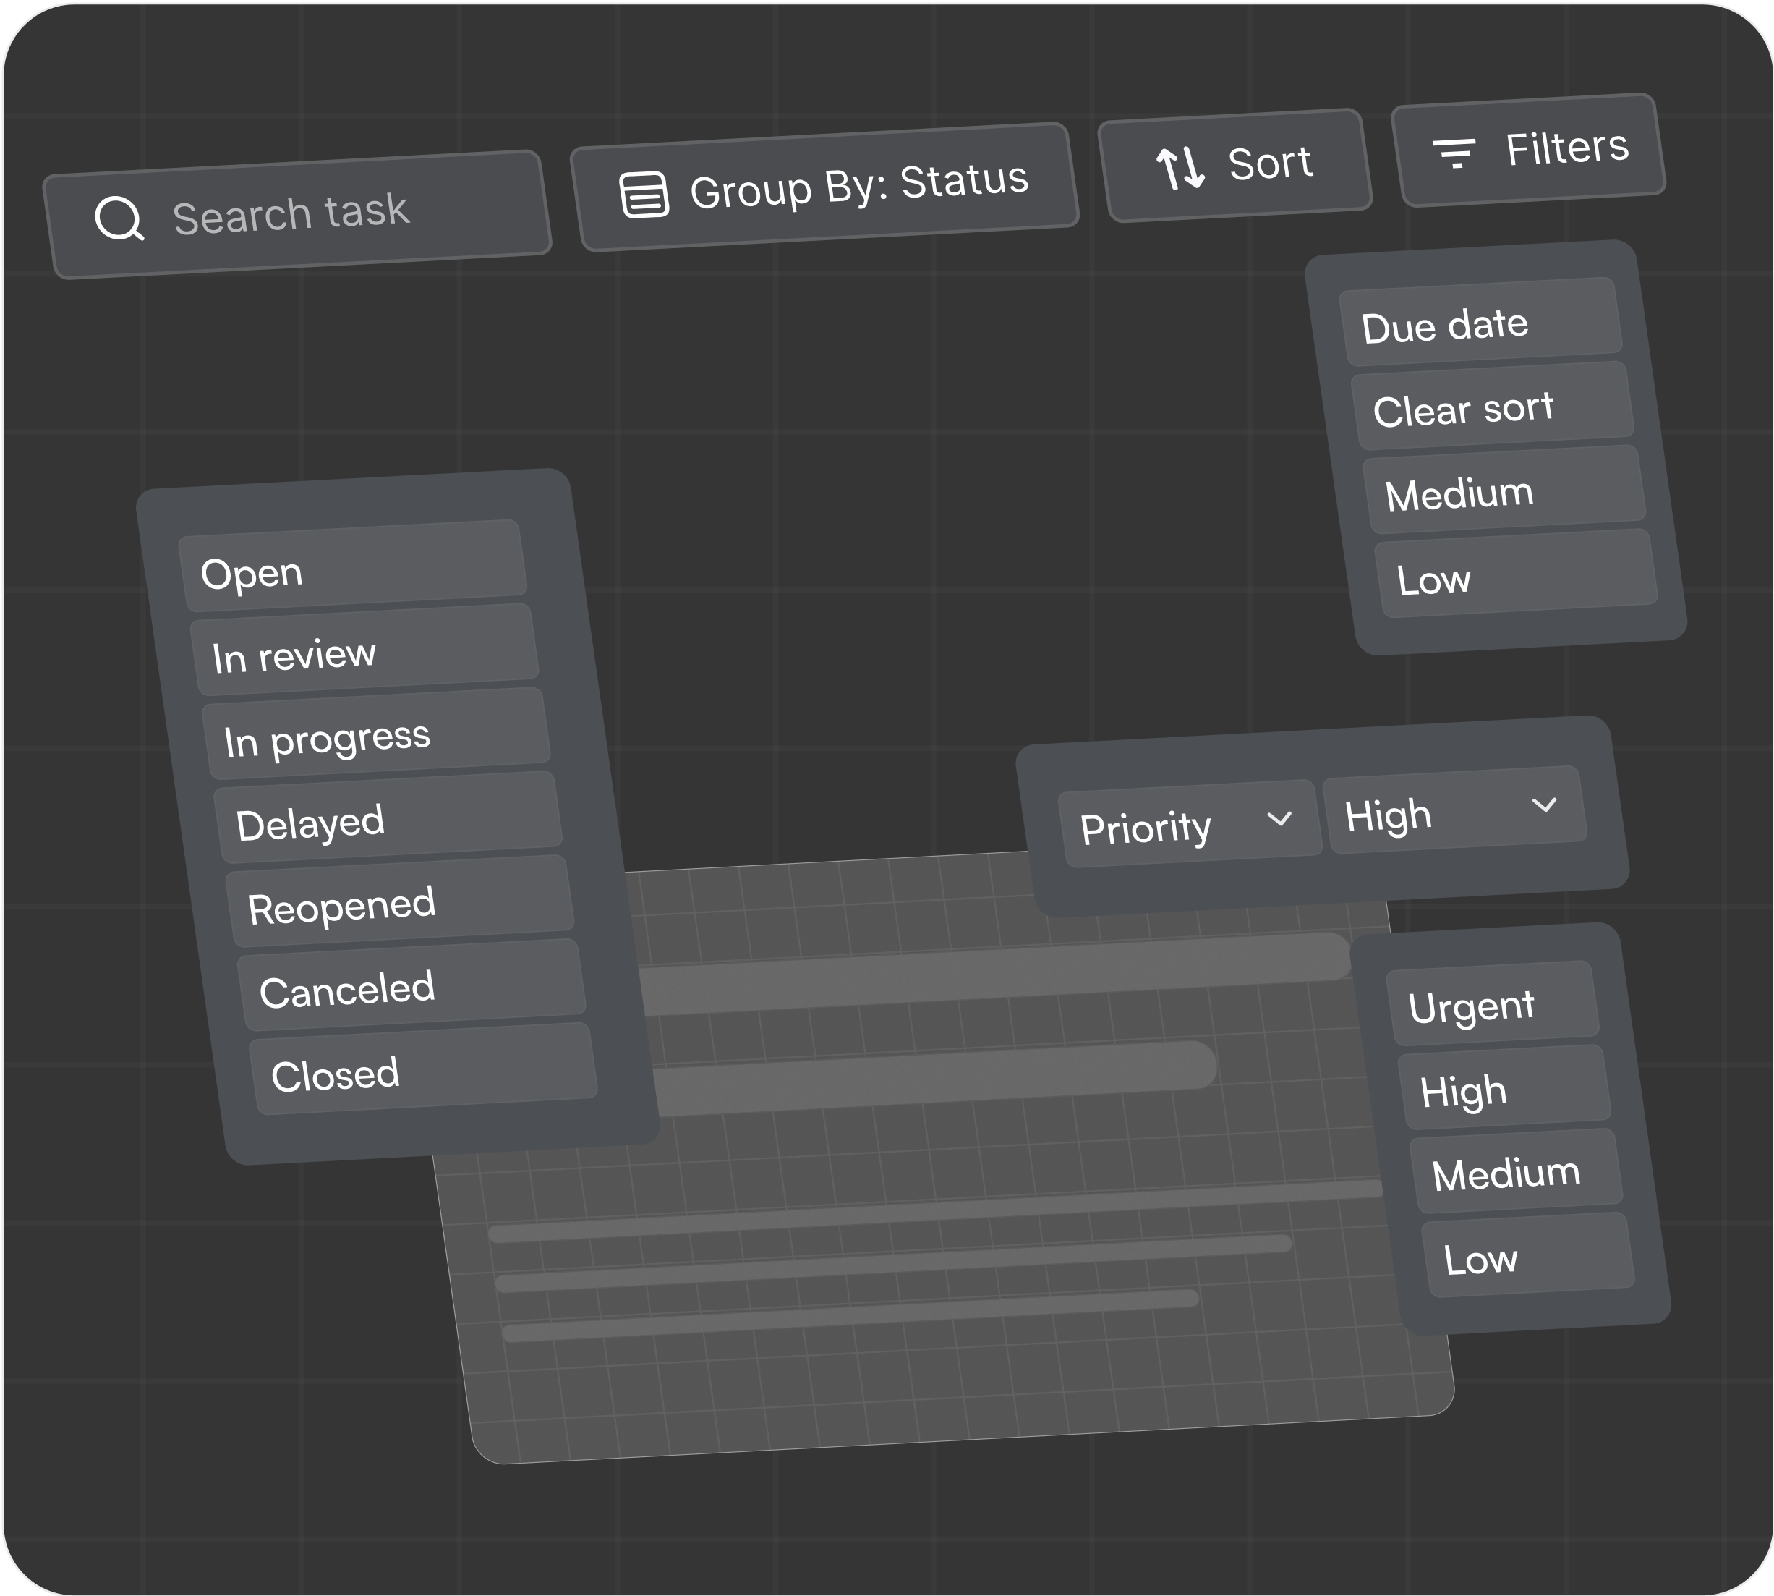Click the search magnifier icon
This screenshot has width=1774, height=1596.
point(119,218)
